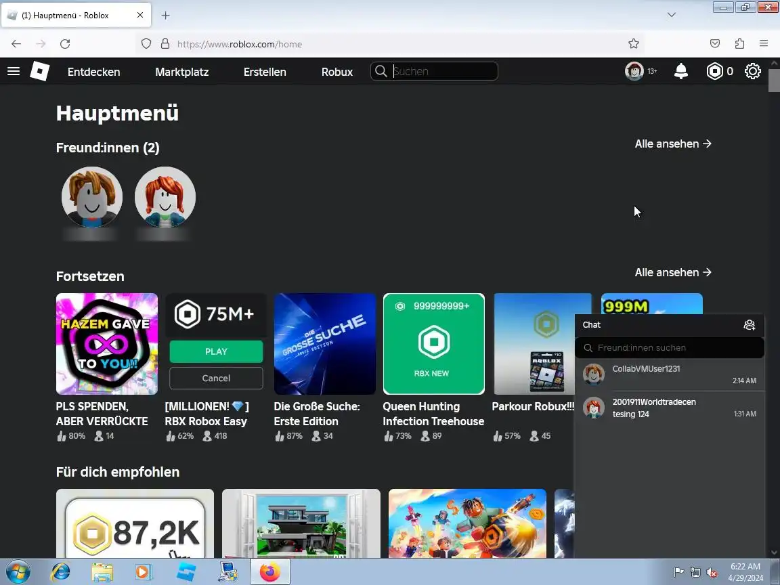Open the hamburger navigation menu
This screenshot has width=780, height=585.
(14, 72)
